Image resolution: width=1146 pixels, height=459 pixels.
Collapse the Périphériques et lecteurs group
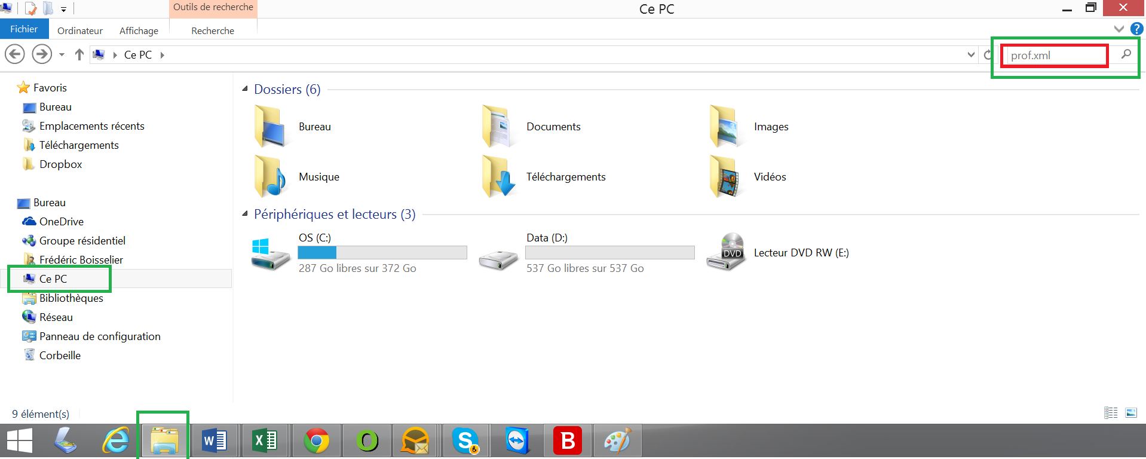pos(245,213)
